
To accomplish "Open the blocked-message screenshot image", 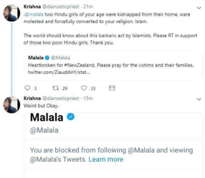I will (x=112, y=144).
